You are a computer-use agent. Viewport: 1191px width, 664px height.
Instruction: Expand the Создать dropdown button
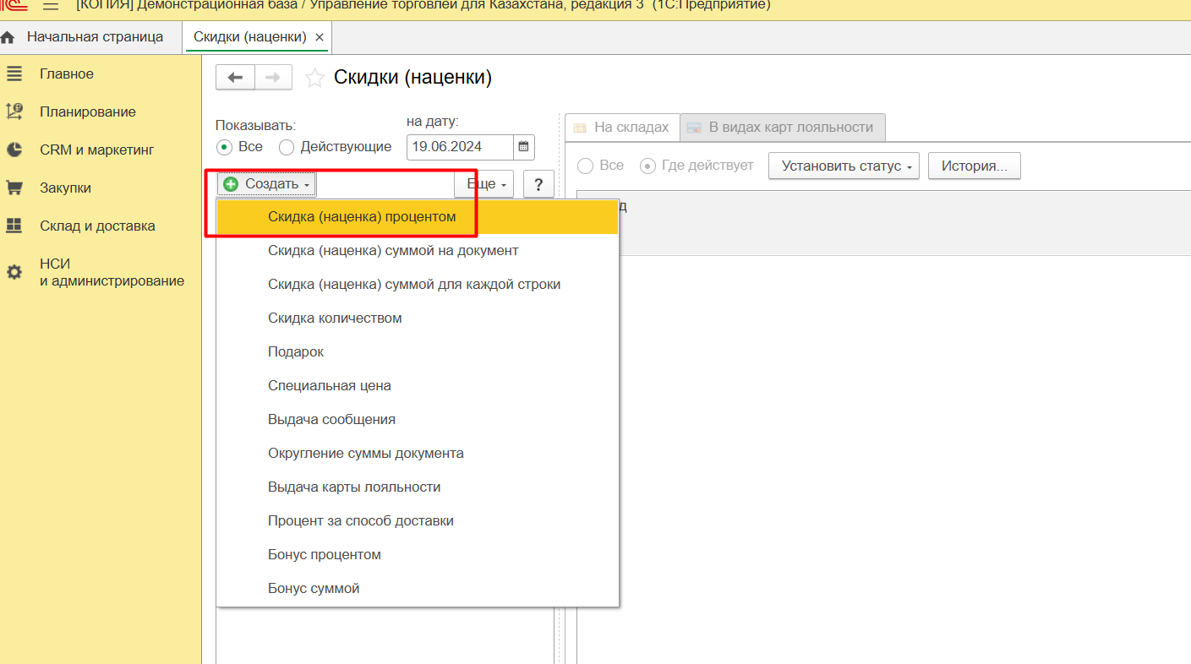266,184
